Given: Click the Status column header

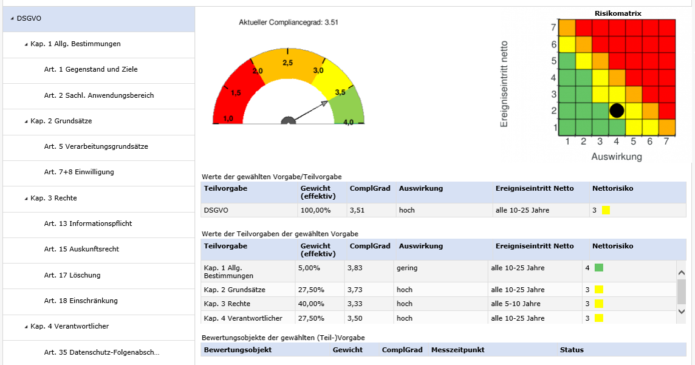Looking at the screenshot, I should [x=572, y=350].
